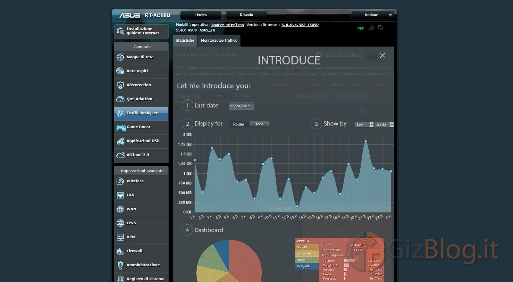Click the Generale section header
The image size is (513, 282).
(x=142, y=47)
